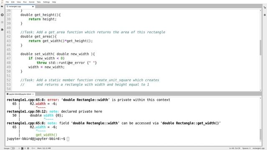This screenshot has width=267, height=150.
Task: Show the table of contents sidebar icon
Action: click(x=2, y=22)
